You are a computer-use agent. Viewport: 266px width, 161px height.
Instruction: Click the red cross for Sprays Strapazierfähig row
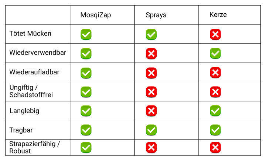(151, 147)
